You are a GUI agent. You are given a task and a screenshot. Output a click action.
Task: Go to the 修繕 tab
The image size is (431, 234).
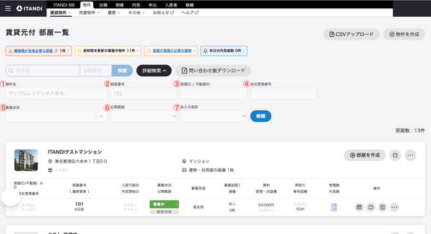point(189,5)
